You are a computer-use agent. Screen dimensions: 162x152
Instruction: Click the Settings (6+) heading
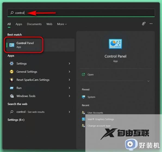coord(16,120)
